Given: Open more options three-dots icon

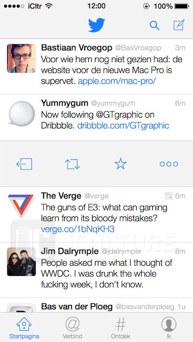Looking at the screenshot, I should 169,164.
